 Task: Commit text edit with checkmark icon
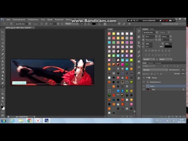[x=124, y=24]
